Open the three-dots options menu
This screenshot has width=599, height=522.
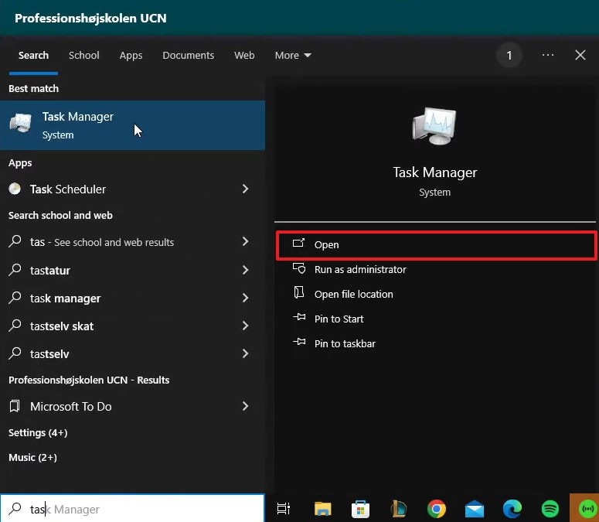[548, 56]
